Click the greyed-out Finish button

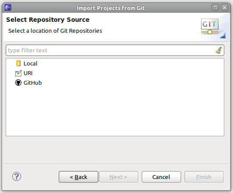pyautogui.click(x=204, y=177)
